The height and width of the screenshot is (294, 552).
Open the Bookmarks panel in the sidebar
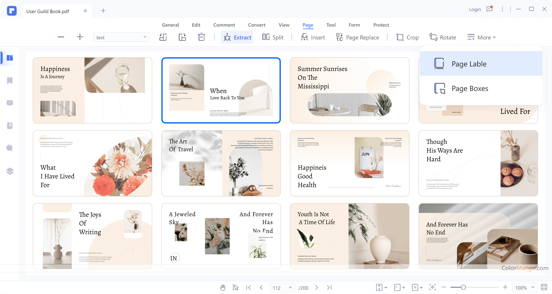(10, 80)
